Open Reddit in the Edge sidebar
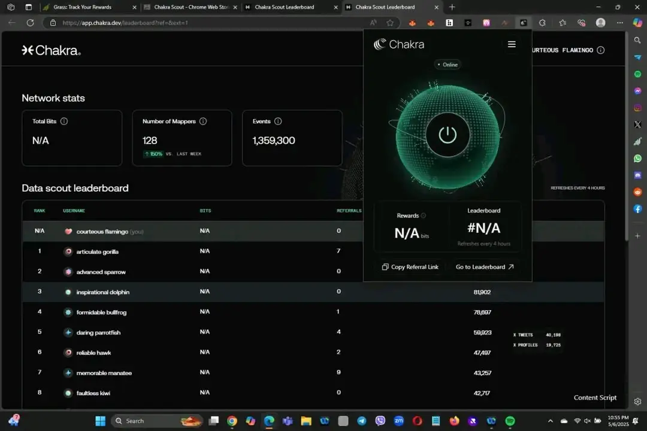The width and height of the screenshot is (647, 431). tap(637, 192)
